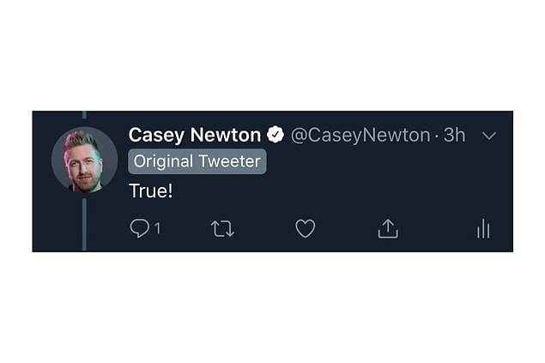Image resolution: width=545 pixels, height=363 pixels.
Task: Click the white margin above the tweet card
Action: [x=273, y=56]
